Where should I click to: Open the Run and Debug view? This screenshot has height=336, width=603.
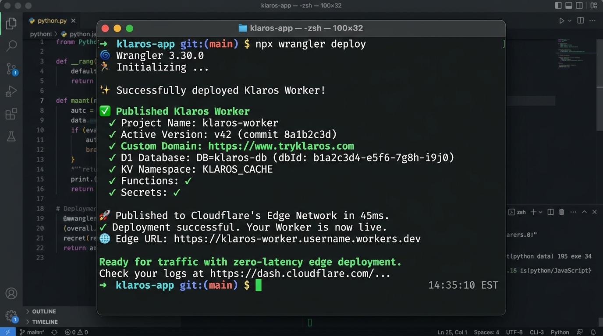pyautogui.click(x=11, y=91)
